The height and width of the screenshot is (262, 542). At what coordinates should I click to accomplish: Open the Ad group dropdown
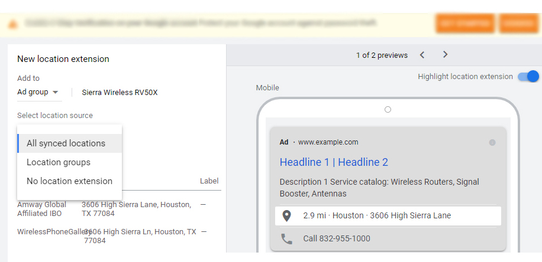(38, 92)
